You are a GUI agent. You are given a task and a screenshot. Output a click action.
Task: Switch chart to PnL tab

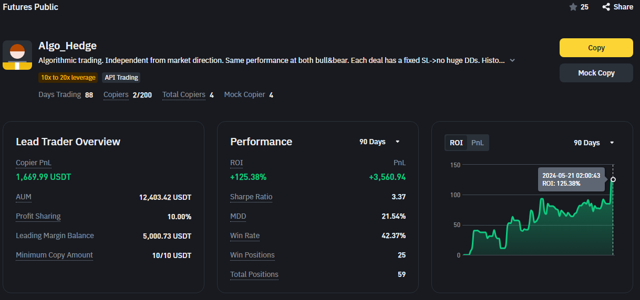[x=477, y=143]
